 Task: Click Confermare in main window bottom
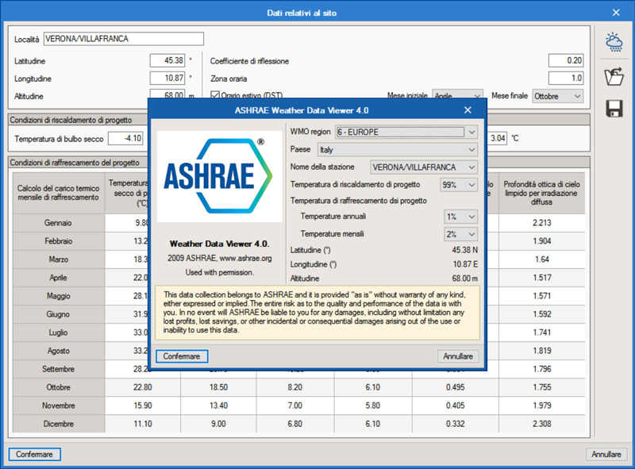pyautogui.click(x=34, y=455)
